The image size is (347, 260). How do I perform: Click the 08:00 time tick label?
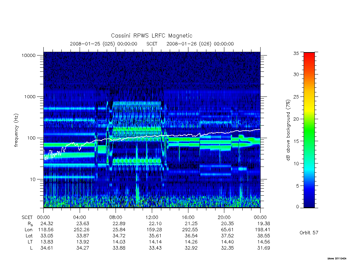click(x=116, y=217)
